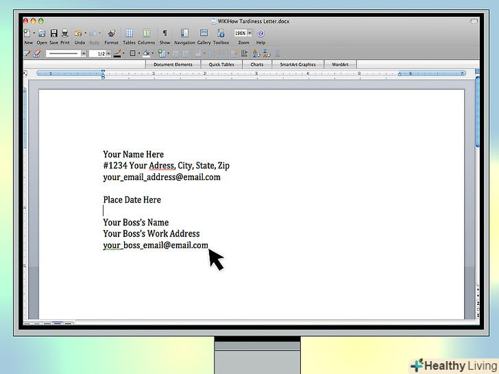This screenshot has height=374, width=499.
Task: Switch to the Document Elements tab
Action: 173,64
